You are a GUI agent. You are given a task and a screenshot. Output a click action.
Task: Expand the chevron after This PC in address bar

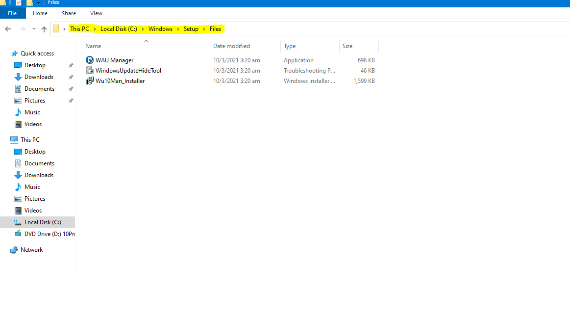coord(95,29)
